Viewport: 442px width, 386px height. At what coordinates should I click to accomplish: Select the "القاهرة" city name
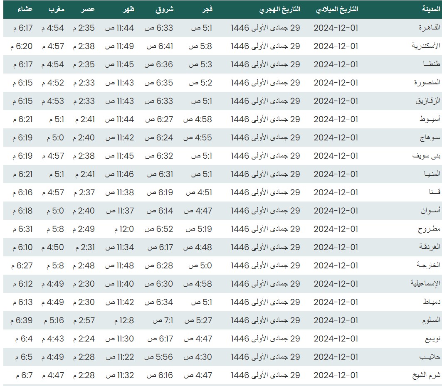[428, 28]
